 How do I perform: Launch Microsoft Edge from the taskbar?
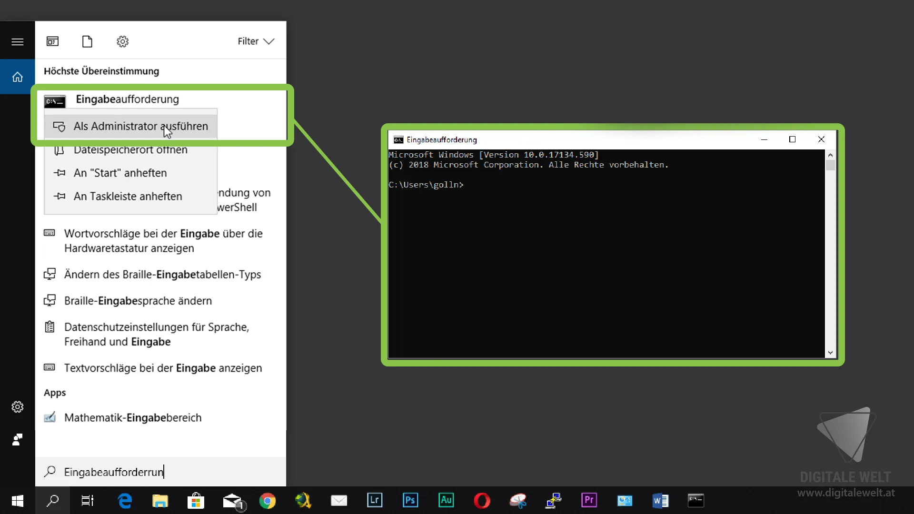[125, 501]
